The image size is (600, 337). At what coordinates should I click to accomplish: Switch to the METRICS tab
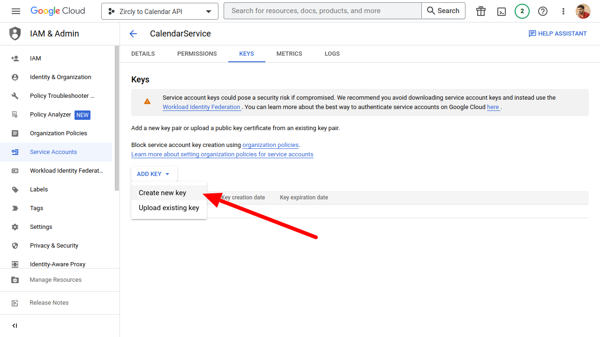pyautogui.click(x=289, y=54)
